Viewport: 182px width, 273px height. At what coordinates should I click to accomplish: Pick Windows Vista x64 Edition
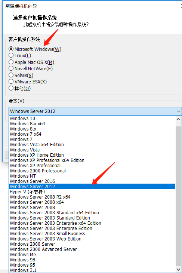pyautogui.click(x=92, y=144)
